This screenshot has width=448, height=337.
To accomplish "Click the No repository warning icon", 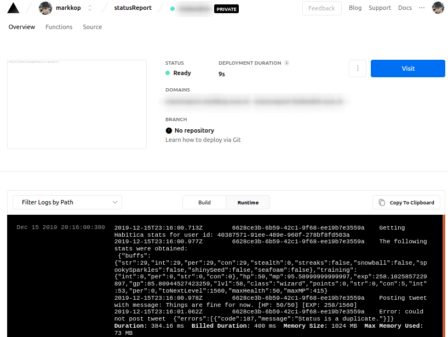I will click(169, 130).
